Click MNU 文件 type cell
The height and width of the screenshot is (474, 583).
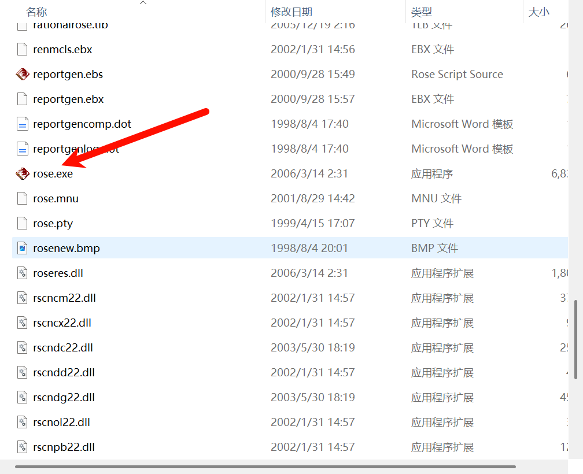point(437,198)
